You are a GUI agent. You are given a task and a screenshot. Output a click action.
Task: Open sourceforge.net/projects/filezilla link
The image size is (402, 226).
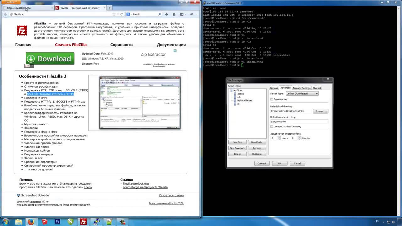pos(145,187)
